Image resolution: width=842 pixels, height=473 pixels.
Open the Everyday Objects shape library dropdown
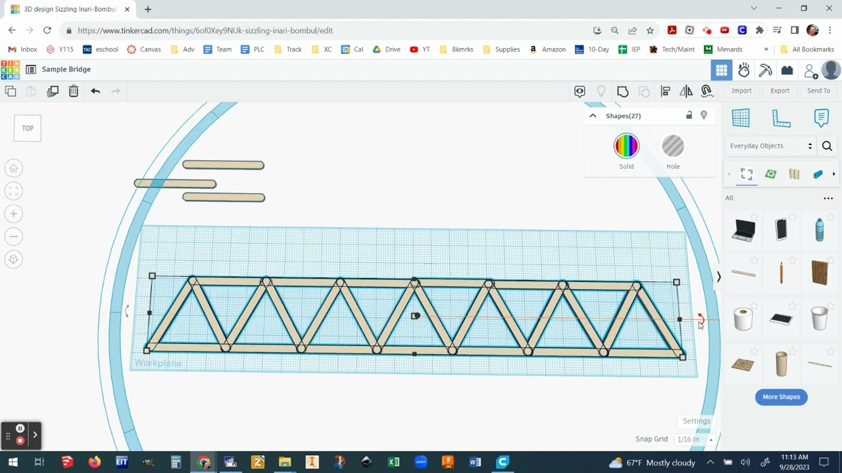(770, 146)
